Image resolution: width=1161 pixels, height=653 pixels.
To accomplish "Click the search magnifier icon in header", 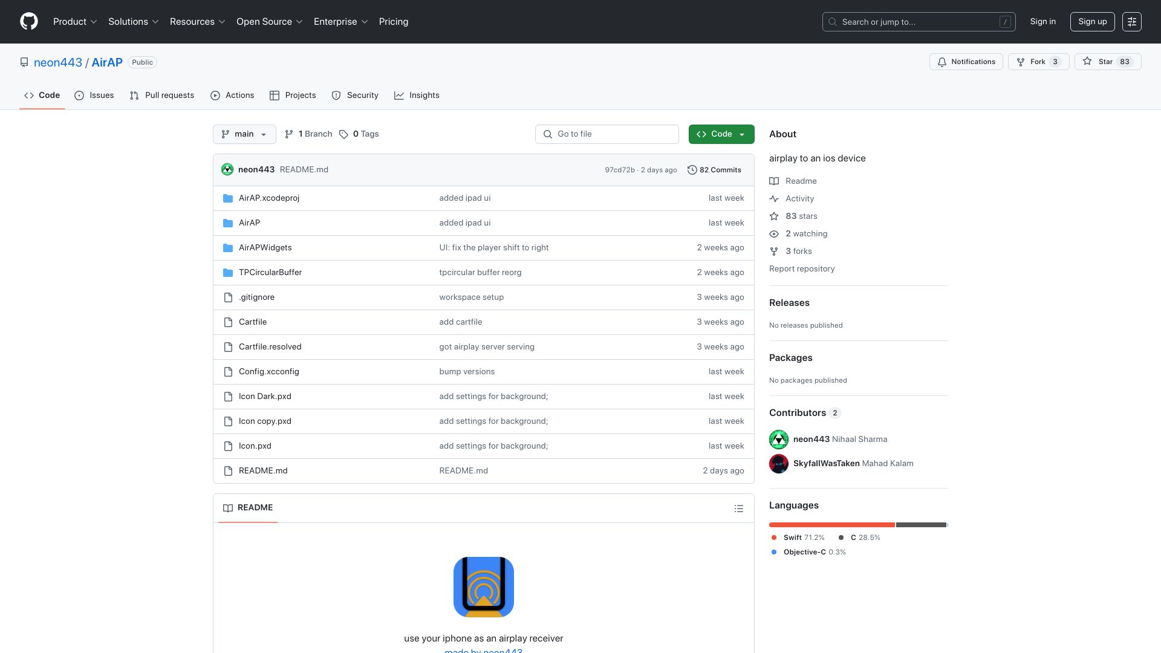I will click(833, 22).
